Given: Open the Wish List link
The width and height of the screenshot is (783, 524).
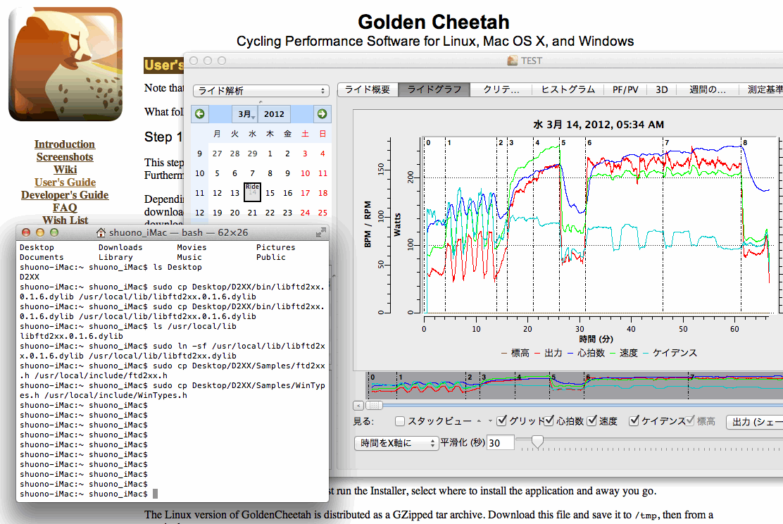Looking at the screenshot, I should click(x=65, y=220).
